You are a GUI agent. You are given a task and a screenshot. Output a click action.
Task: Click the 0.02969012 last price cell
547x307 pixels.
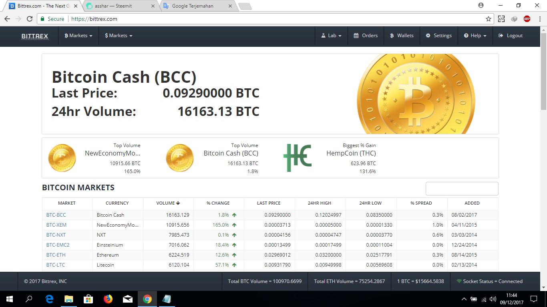[x=269, y=255]
